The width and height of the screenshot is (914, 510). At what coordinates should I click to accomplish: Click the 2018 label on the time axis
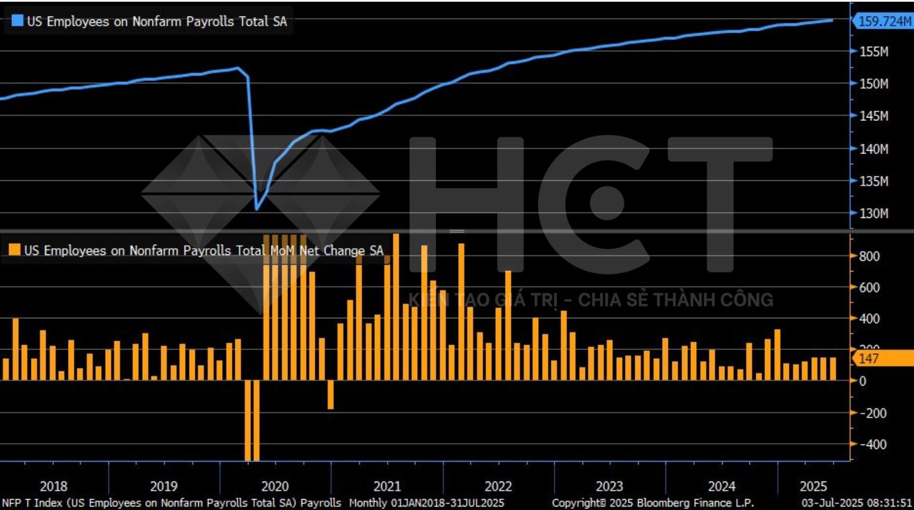coord(53,486)
